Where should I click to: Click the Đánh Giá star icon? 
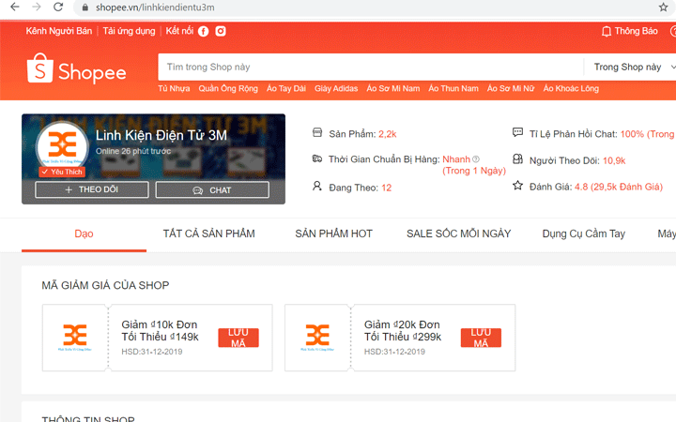pyautogui.click(x=517, y=186)
